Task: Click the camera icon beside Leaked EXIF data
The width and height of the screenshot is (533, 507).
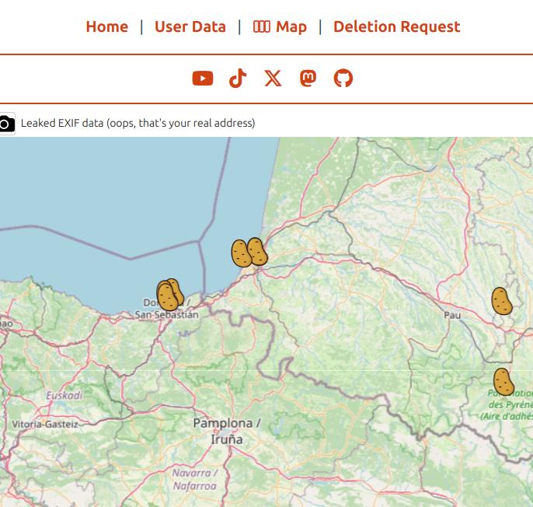Action: pyautogui.click(x=6, y=124)
